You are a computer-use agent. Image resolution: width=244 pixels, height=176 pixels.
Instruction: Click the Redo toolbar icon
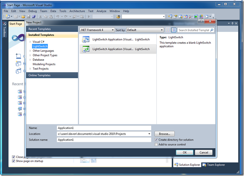pos(66,17)
